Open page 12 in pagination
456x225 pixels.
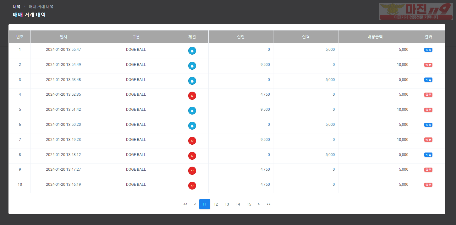(216, 204)
